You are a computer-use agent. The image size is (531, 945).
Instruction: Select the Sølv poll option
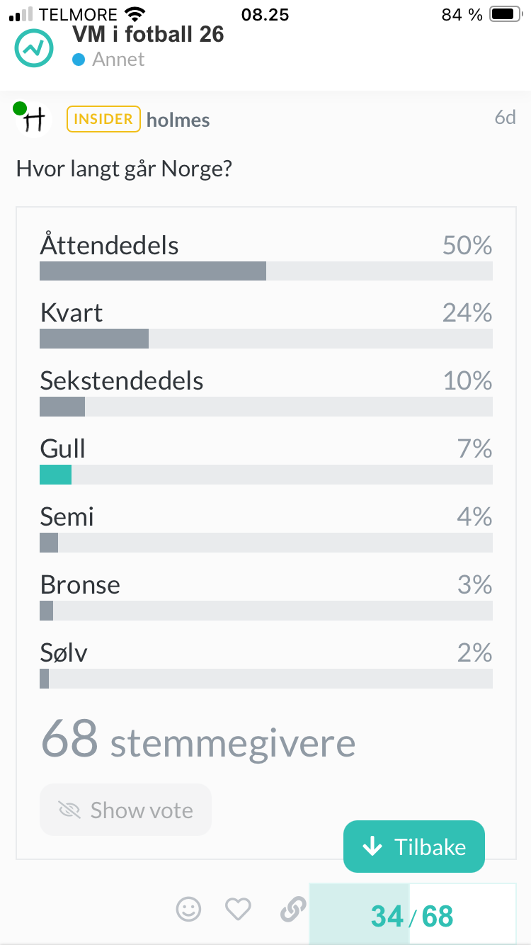tap(266, 664)
